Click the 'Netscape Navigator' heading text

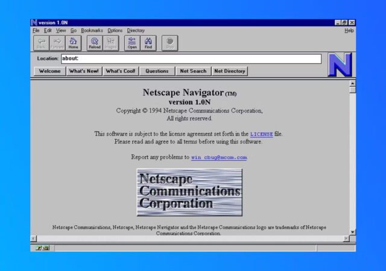[x=183, y=93]
